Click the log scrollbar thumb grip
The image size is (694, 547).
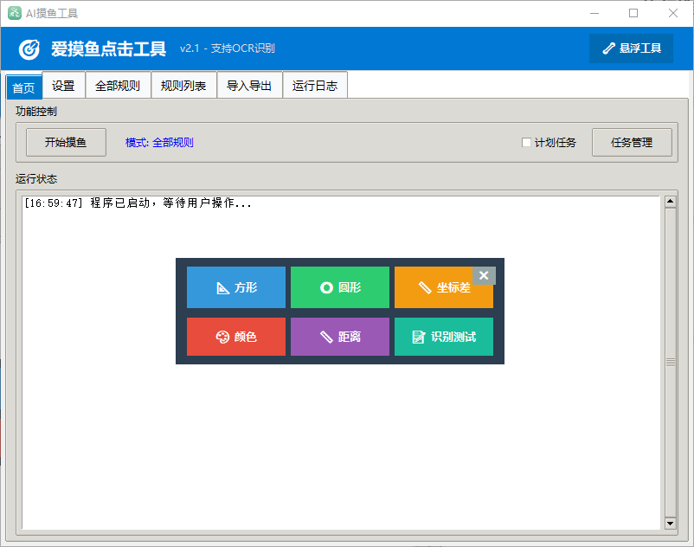click(670, 362)
